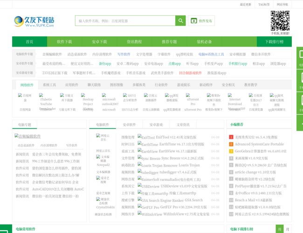The image size is (303, 233).
Task: Click the QR code image
Action: 280,20
